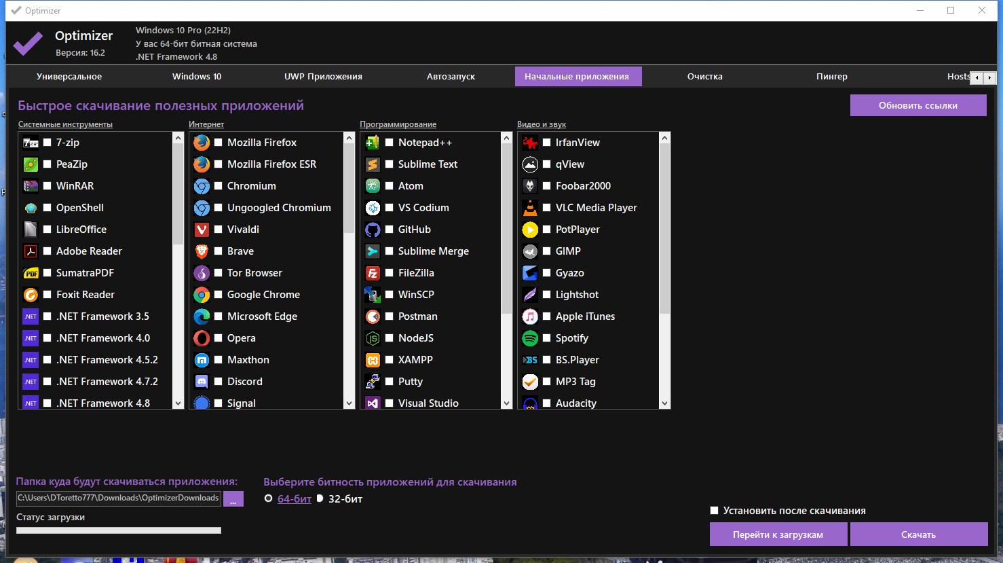Click the Vivaldi browser icon

pyautogui.click(x=202, y=230)
